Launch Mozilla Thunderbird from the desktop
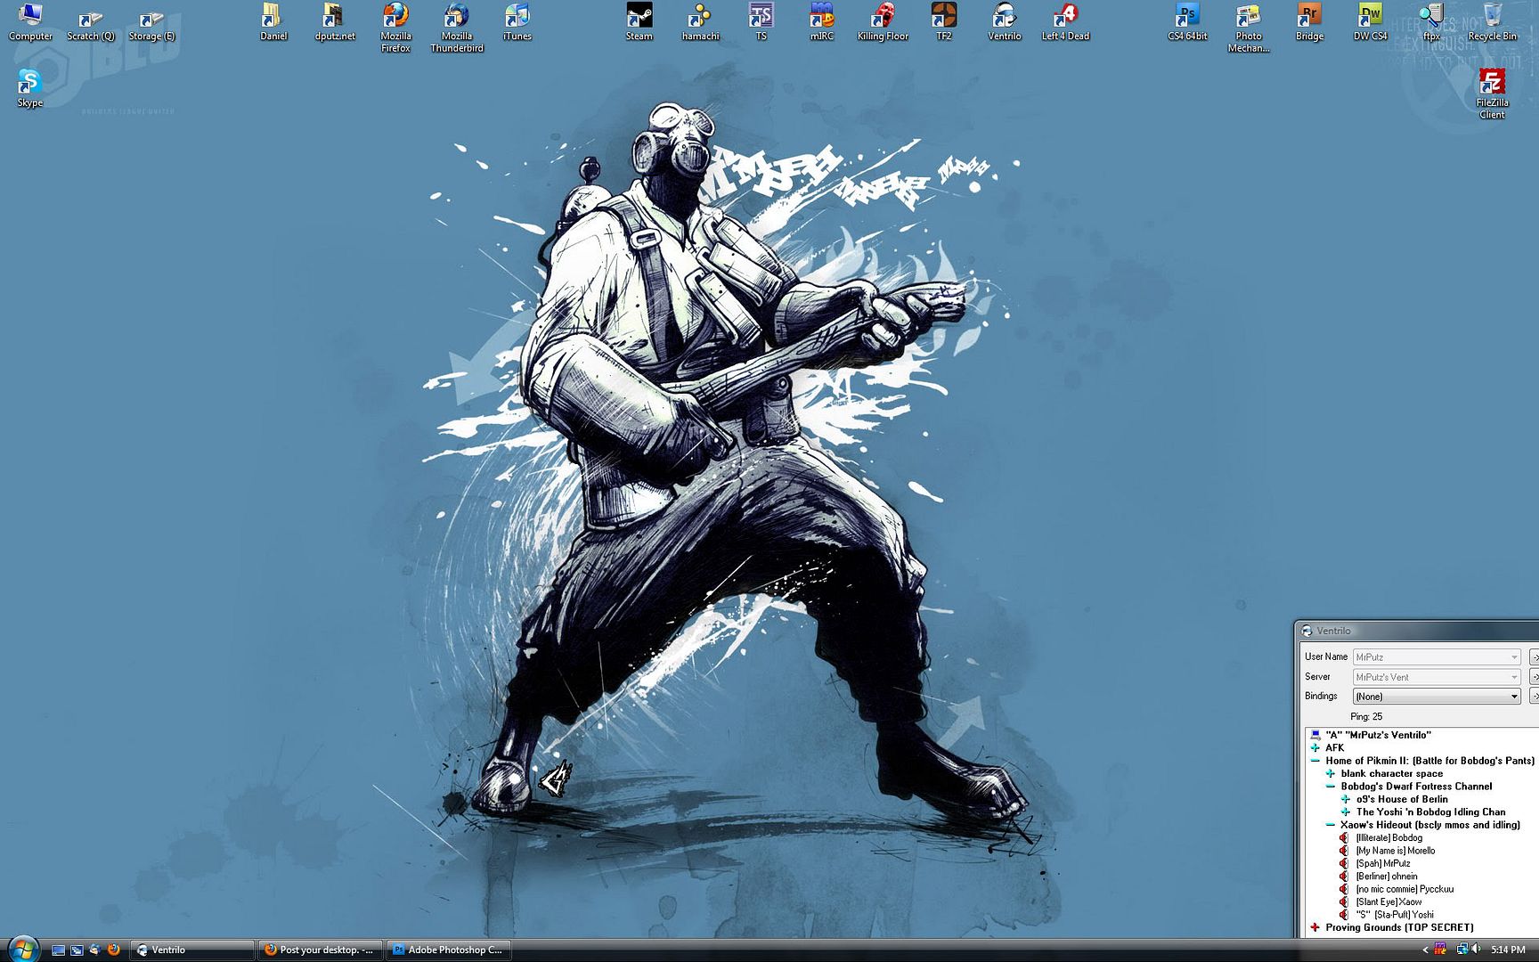Viewport: 1539px width, 962px height. [x=456, y=25]
